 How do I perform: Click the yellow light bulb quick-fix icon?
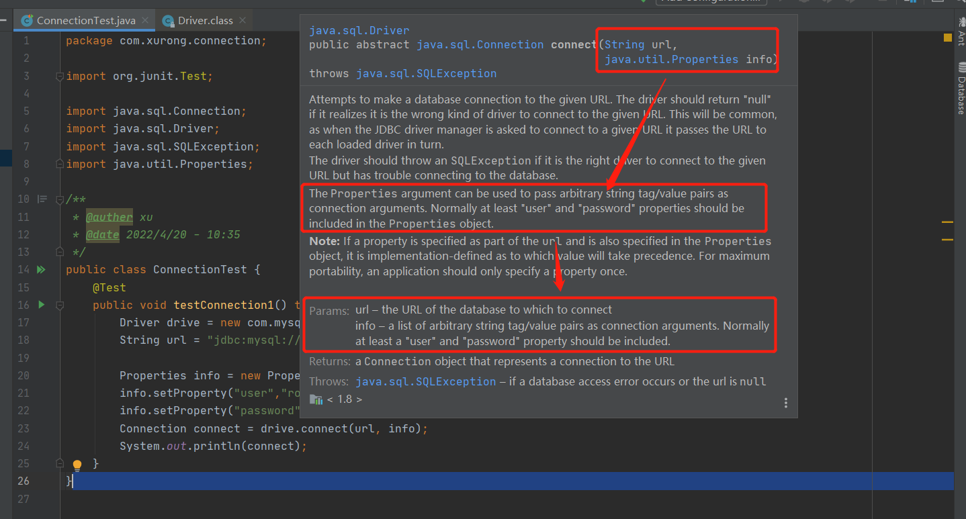77,465
